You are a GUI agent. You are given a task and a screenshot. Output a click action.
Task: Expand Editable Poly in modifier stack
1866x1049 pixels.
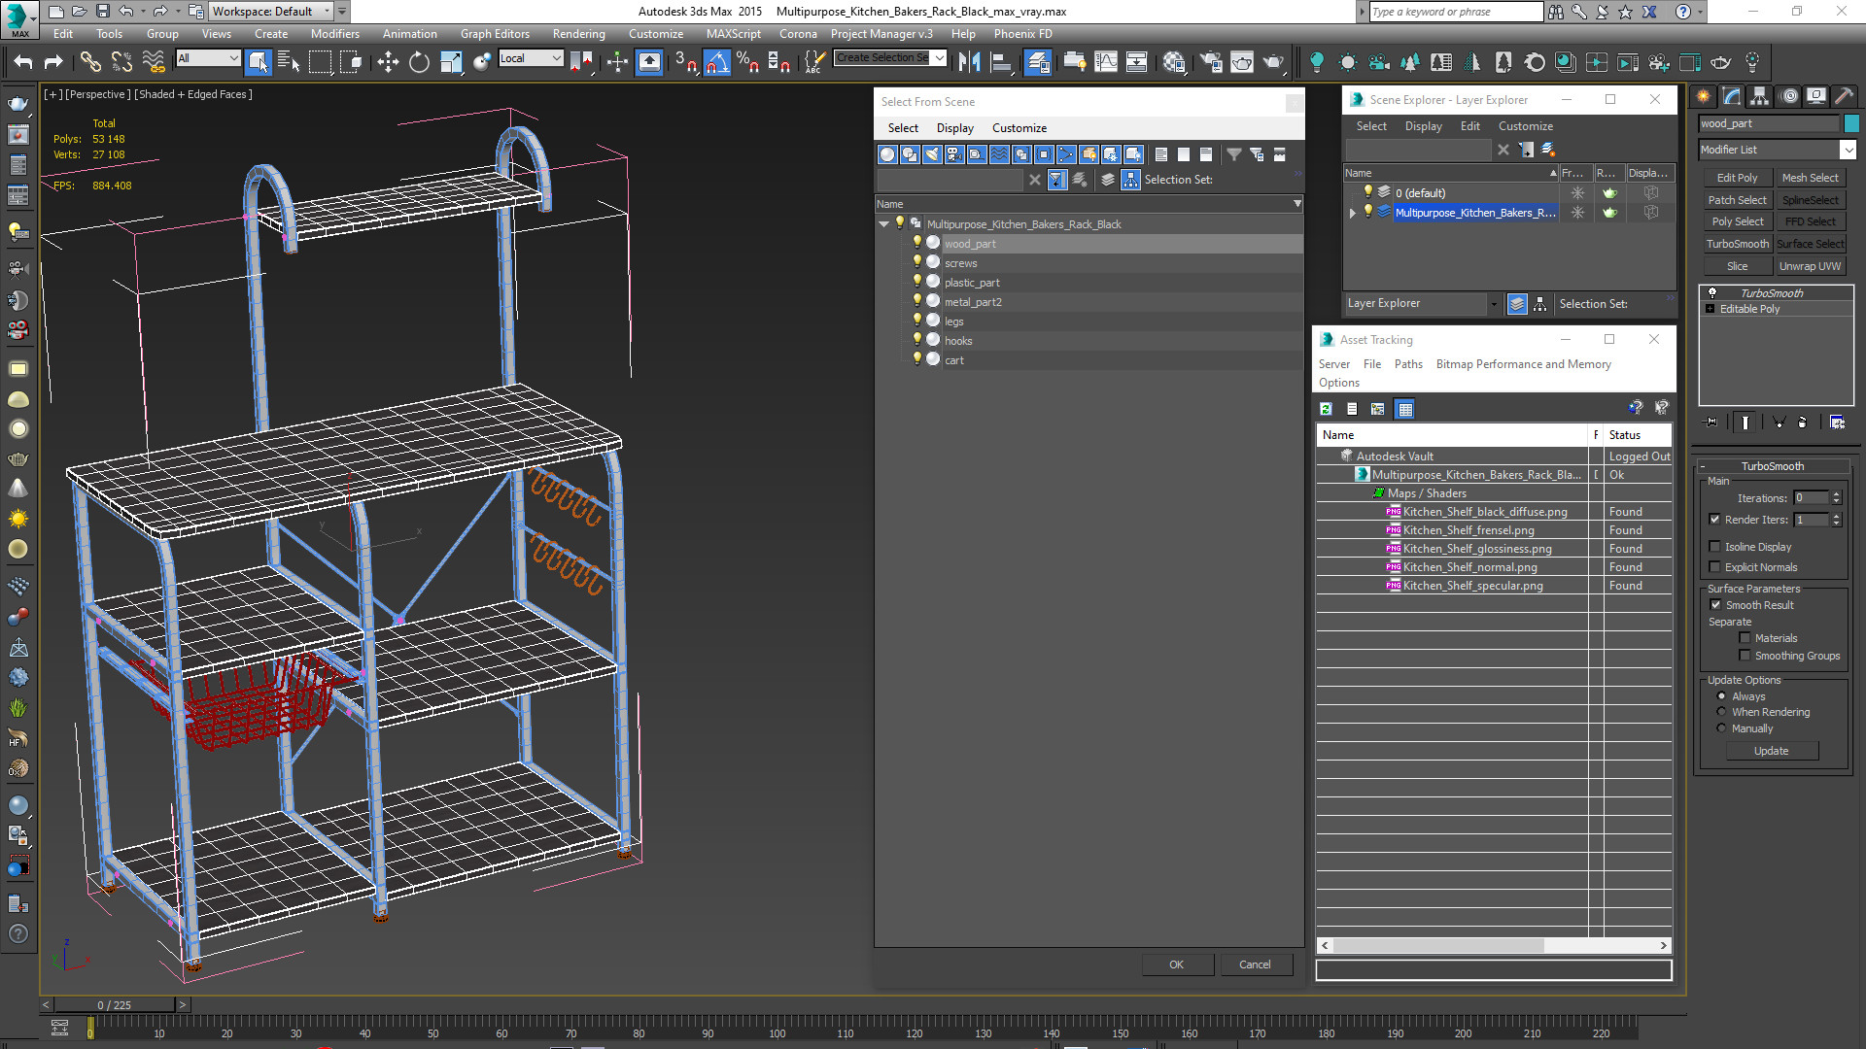click(x=1710, y=309)
